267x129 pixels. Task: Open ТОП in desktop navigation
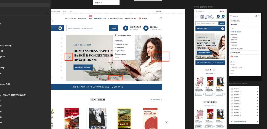click(90, 18)
